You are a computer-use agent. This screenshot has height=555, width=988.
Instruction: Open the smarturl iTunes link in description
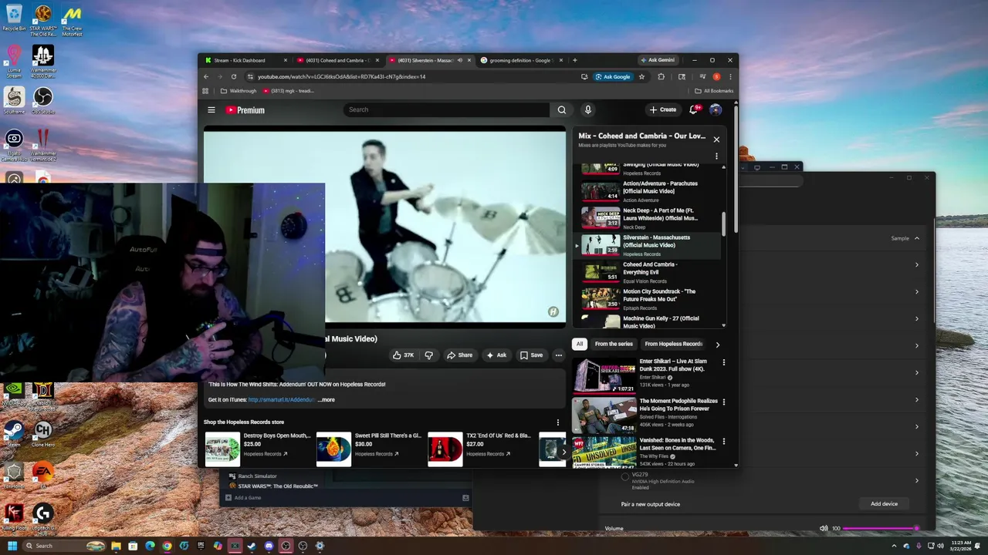pos(282,400)
